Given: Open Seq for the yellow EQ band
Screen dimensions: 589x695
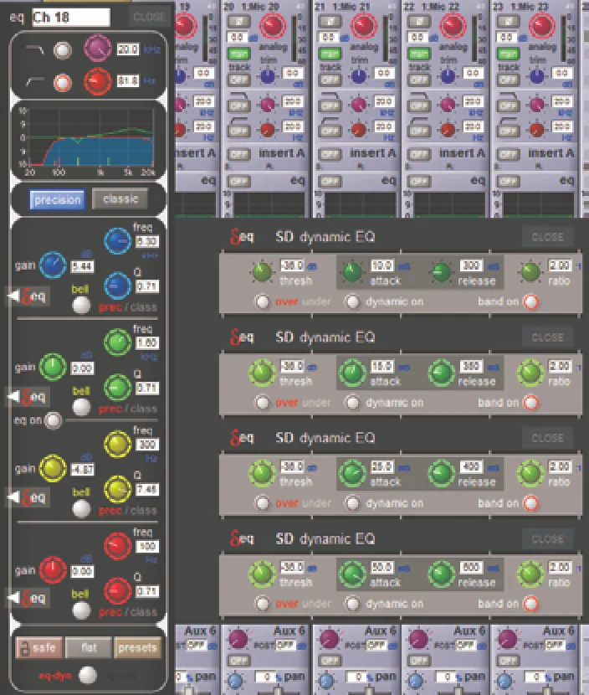Looking at the screenshot, I should point(29,497).
